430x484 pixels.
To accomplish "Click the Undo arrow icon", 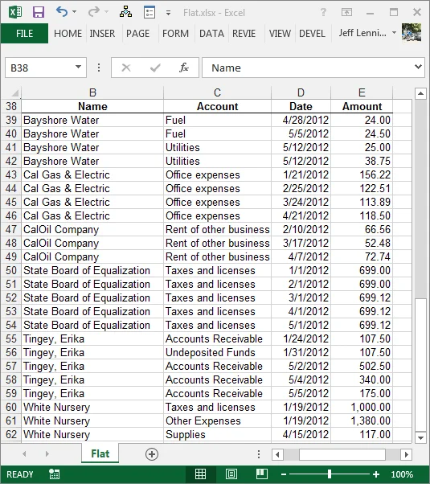I will pyautogui.click(x=62, y=12).
